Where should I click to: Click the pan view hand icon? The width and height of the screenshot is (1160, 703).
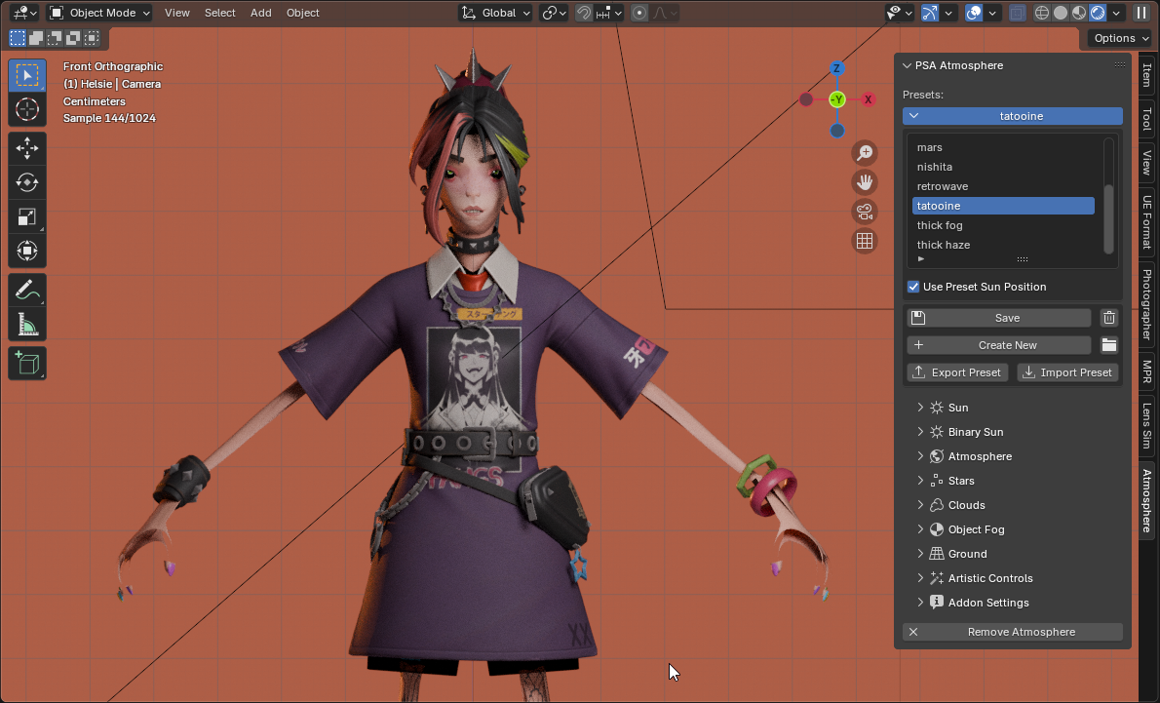[x=864, y=182]
